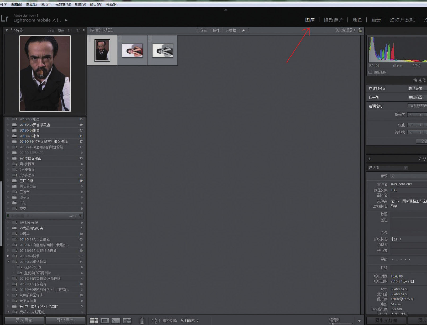Image resolution: width=427 pixels, height=325 pixels.
Task: Click the 导出目录 button
Action: pos(65,320)
